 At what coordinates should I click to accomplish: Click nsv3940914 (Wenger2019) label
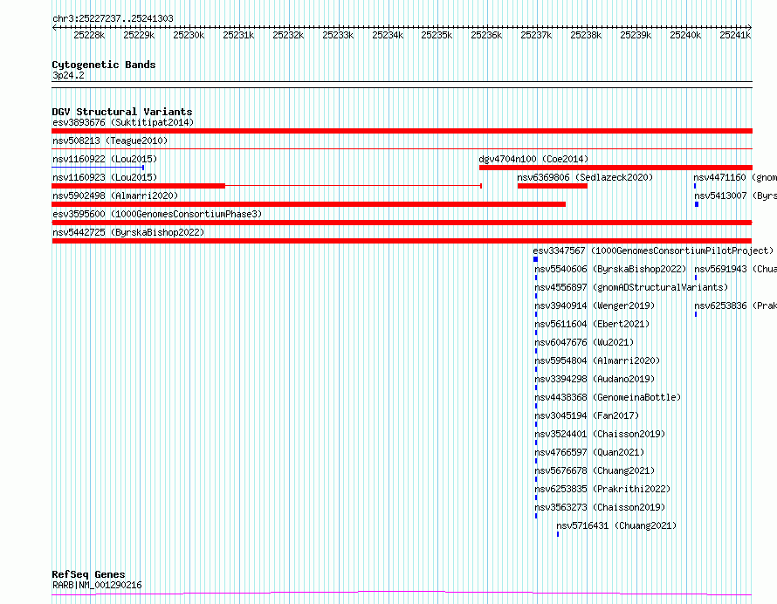click(x=595, y=305)
